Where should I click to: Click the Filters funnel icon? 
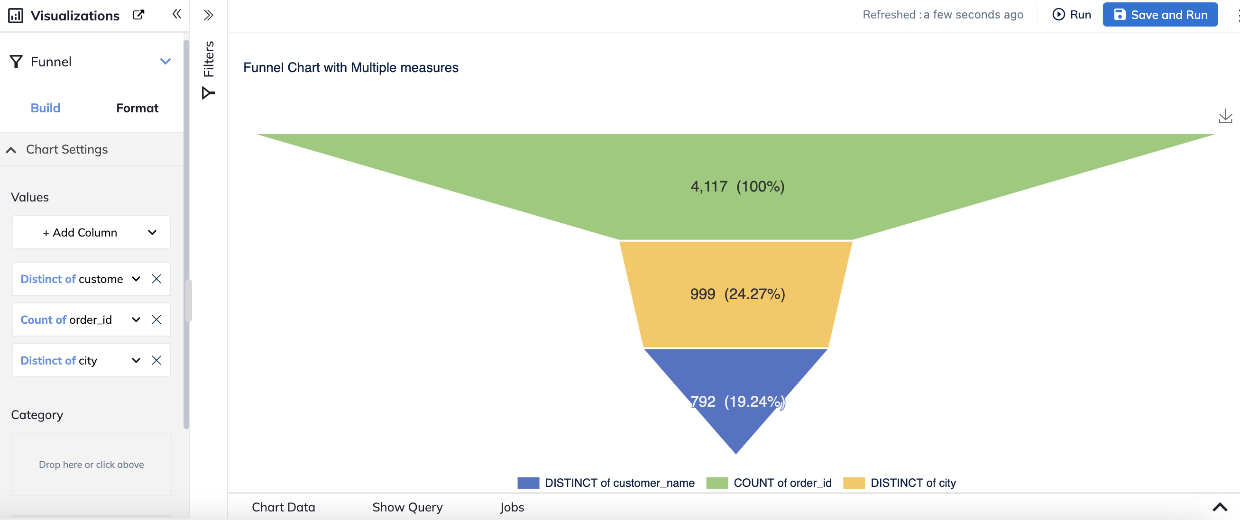click(209, 93)
